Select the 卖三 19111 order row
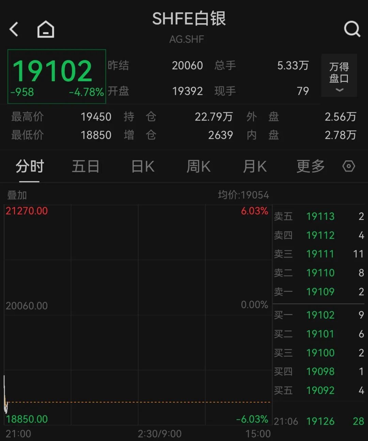 (319, 254)
